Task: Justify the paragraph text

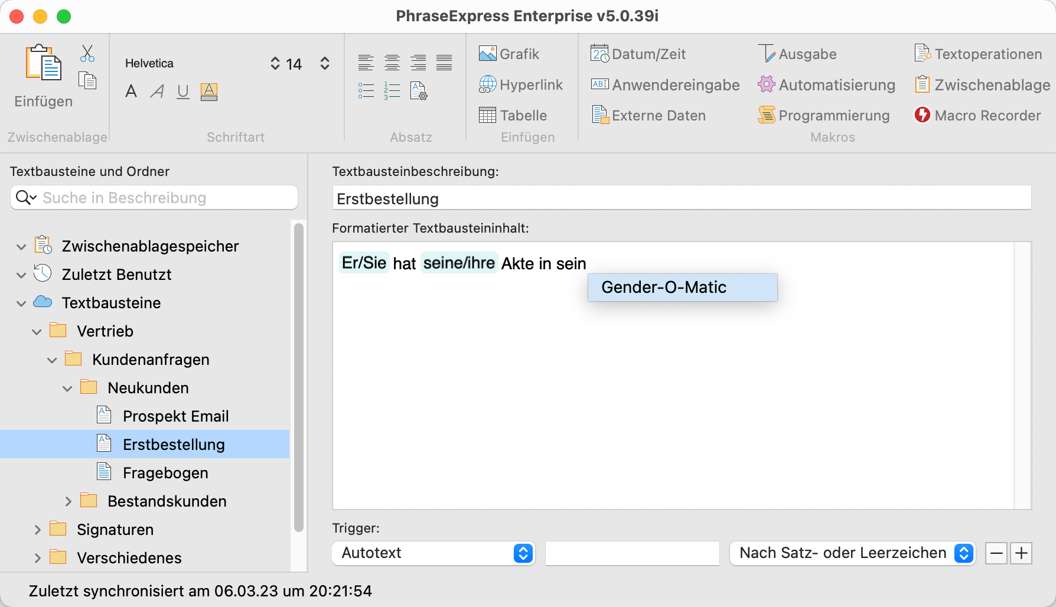Action: tap(444, 62)
